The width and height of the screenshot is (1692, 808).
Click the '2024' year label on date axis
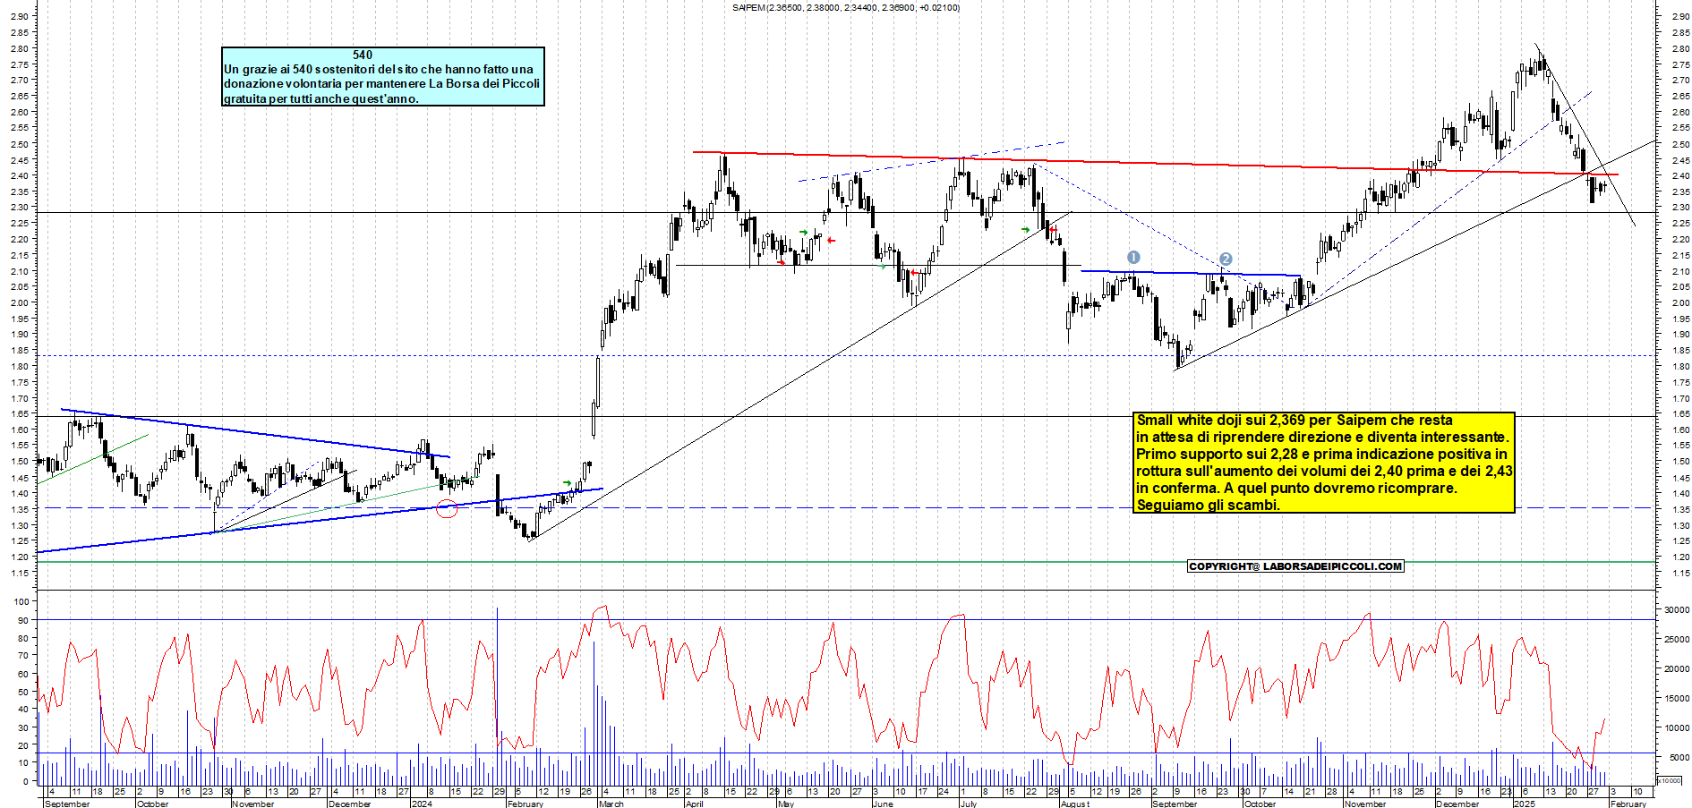(x=421, y=804)
